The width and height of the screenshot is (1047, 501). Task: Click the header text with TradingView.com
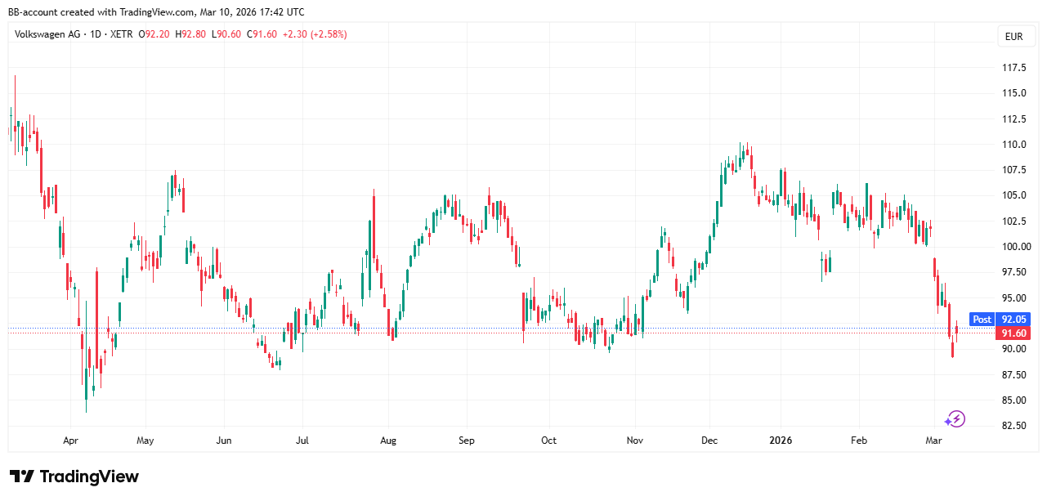156,12
